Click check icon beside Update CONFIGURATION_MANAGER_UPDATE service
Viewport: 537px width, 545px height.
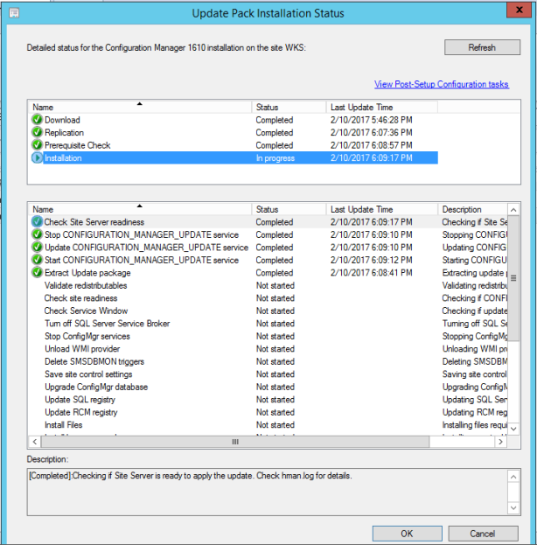37,247
